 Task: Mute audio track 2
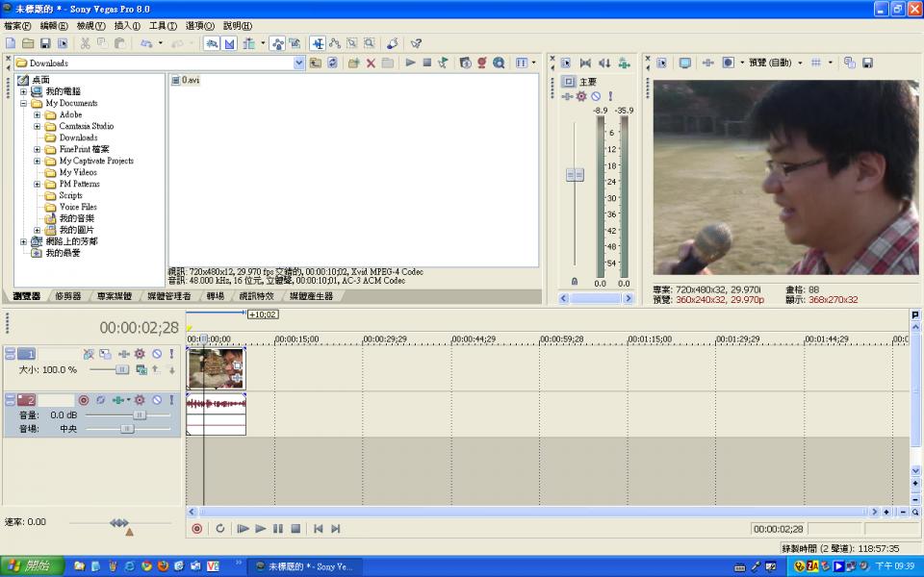(156, 399)
